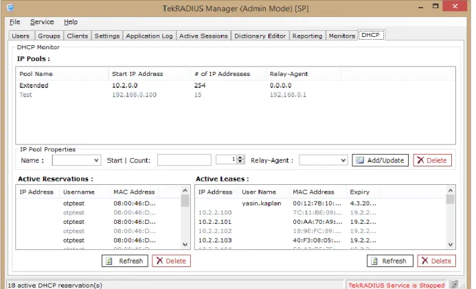
Task: Select the Extended pool row
Action: [236, 86]
